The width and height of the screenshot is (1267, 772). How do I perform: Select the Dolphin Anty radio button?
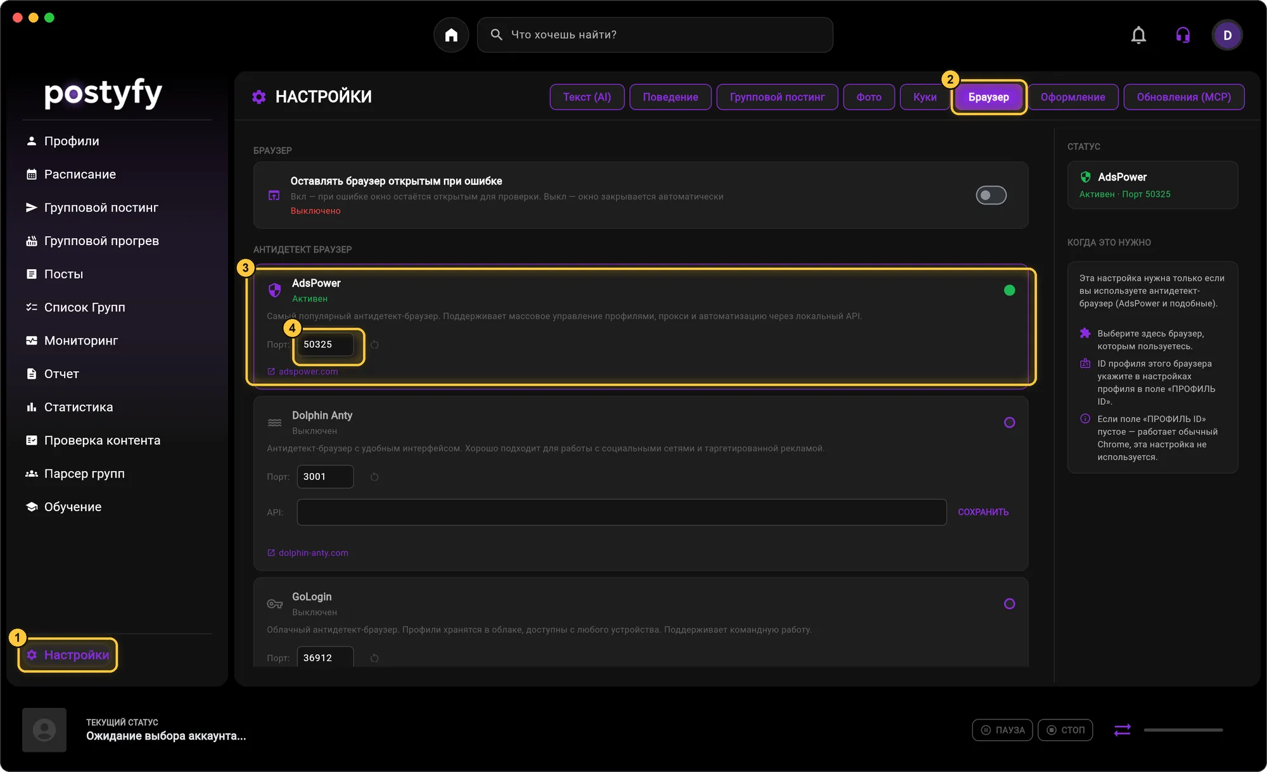[1009, 422]
